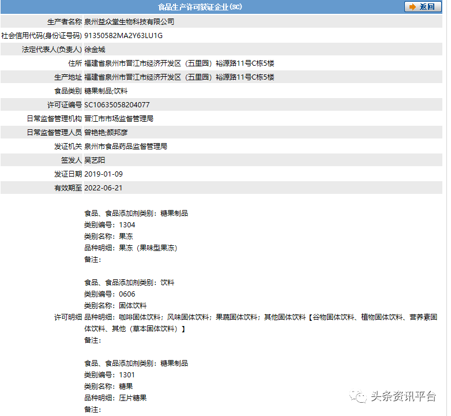Click issuing authority 泉州市食品药品监督管理局

tap(126, 147)
